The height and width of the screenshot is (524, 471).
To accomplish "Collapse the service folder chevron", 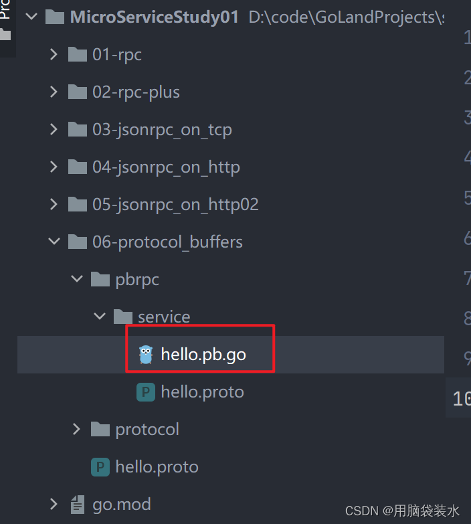I will click(x=100, y=316).
